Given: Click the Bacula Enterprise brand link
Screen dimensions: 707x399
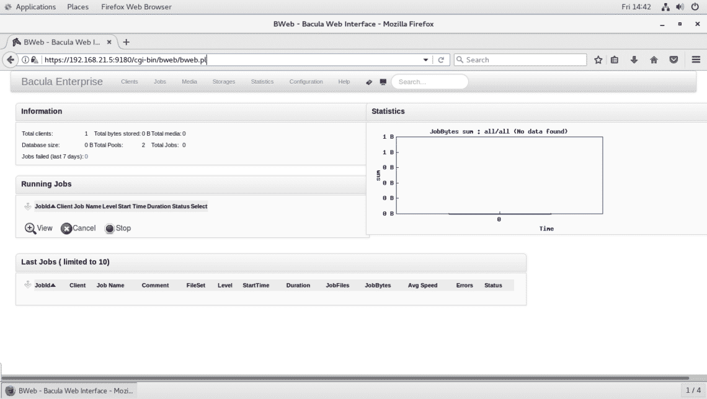Looking at the screenshot, I should 62,82.
